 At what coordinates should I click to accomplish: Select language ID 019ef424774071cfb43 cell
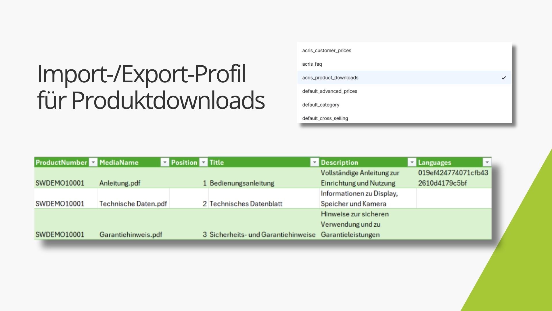coord(454,178)
